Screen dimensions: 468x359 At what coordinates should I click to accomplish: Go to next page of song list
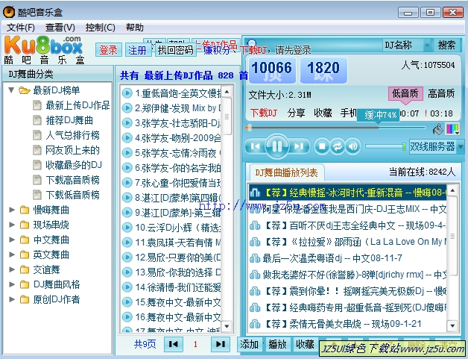(x=221, y=344)
